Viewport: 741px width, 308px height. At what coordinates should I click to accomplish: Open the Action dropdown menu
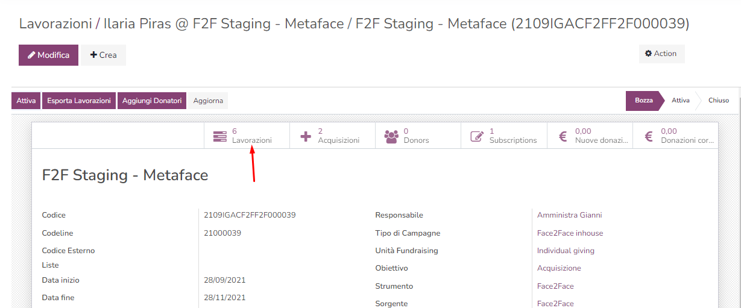pos(661,54)
